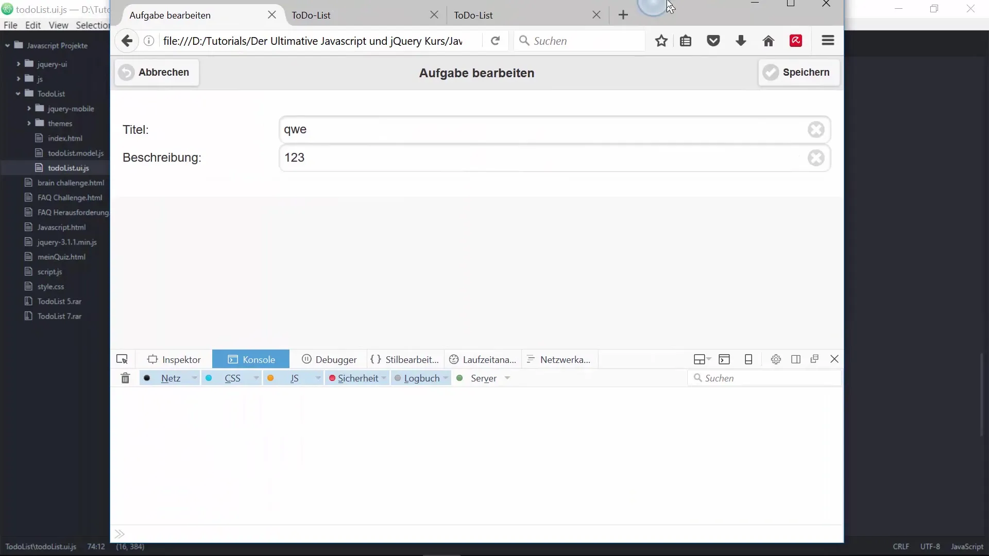Open the Debugger devtools tab
The image size is (989, 556).
(329, 359)
